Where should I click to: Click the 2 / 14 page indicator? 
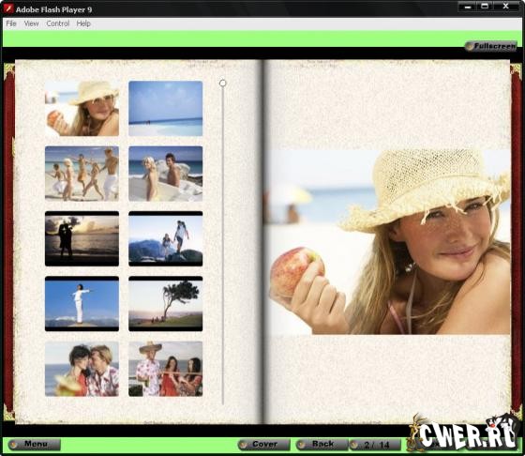[x=375, y=445]
